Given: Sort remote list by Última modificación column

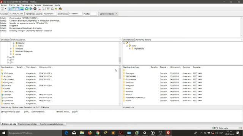Looking at the screenshot, I should 175,67.
